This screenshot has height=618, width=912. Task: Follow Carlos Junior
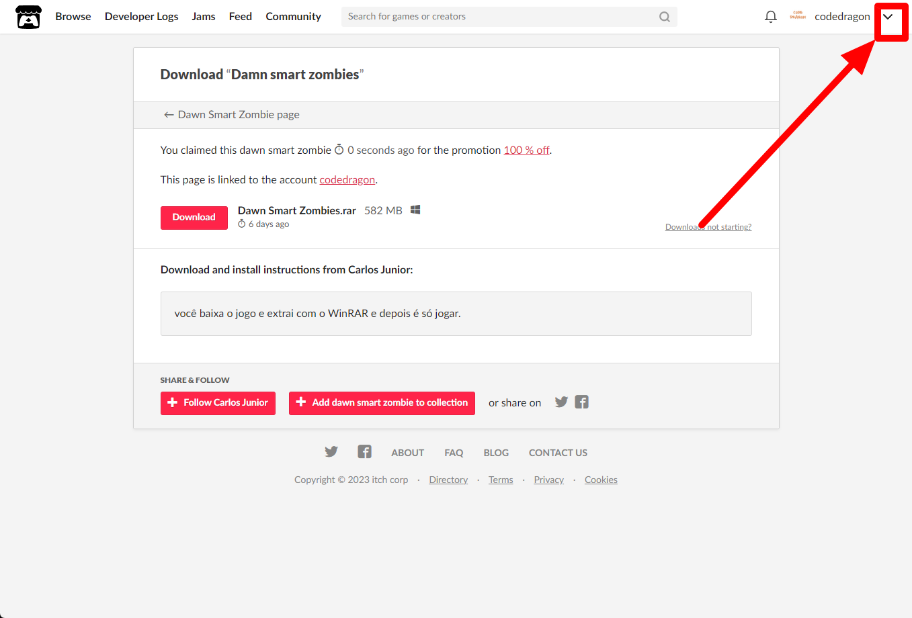[218, 403]
